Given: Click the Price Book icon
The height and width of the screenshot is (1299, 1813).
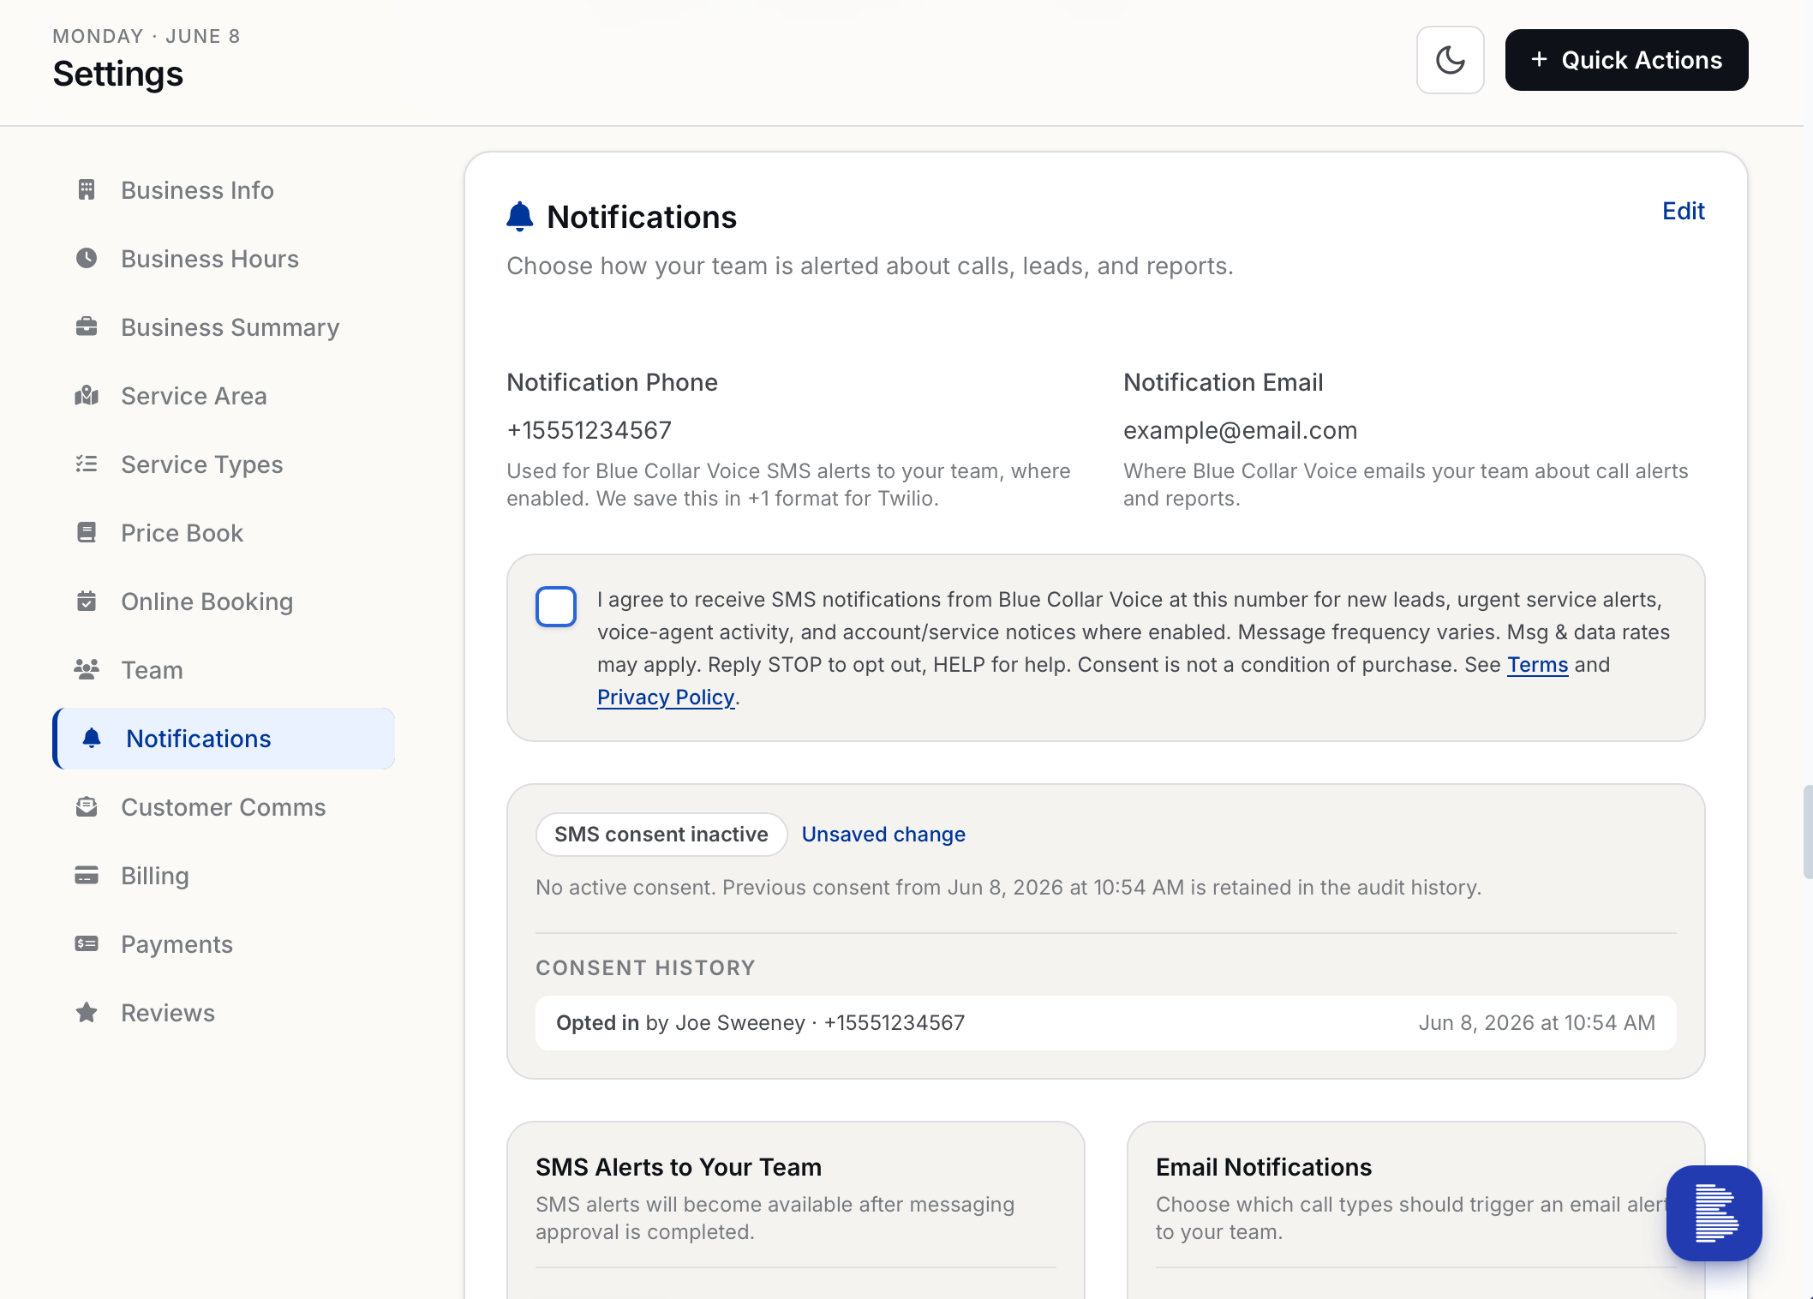Looking at the screenshot, I should click(87, 532).
